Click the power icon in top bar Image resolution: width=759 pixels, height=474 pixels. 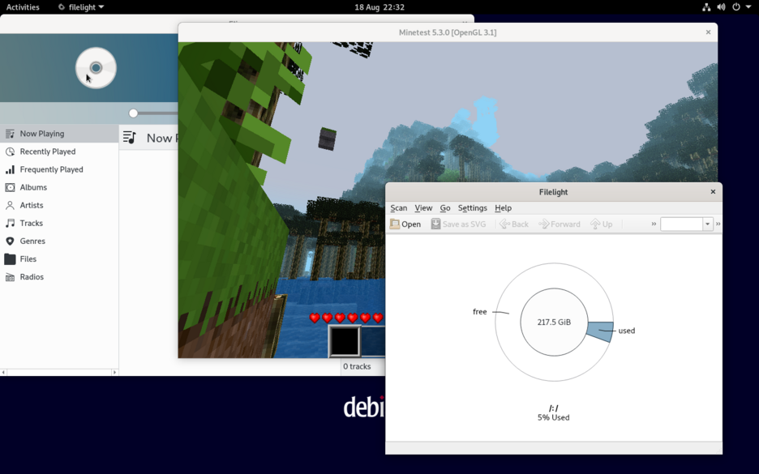coord(736,7)
